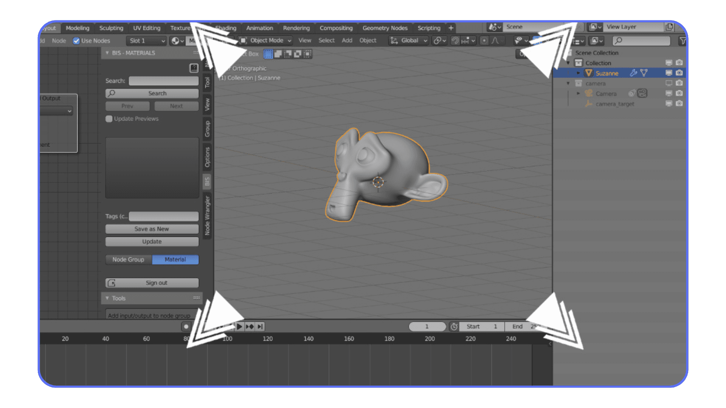The height and width of the screenshot is (408, 726).
Task: Open the filter icon in the outliner
Action: coord(683,40)
